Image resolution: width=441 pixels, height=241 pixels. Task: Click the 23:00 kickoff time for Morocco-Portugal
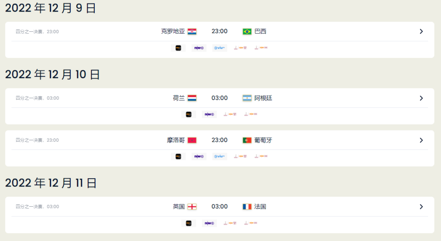219,140
